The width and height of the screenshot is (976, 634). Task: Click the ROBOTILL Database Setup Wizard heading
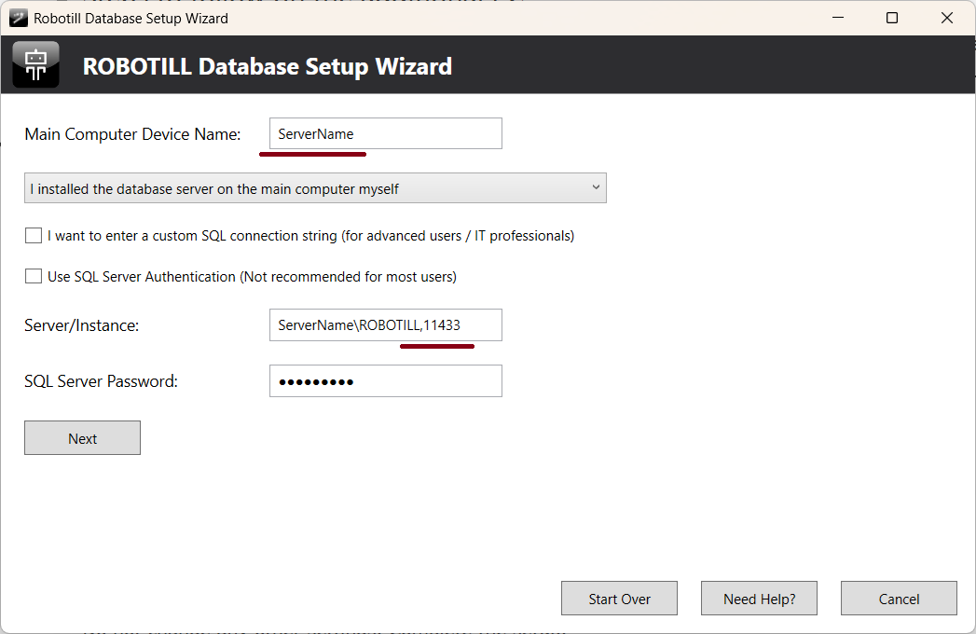tap(268, 67)
